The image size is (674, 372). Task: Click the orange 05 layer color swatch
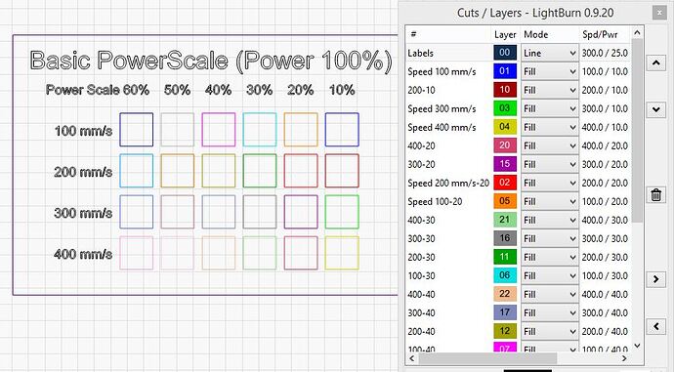click(505, 201)
